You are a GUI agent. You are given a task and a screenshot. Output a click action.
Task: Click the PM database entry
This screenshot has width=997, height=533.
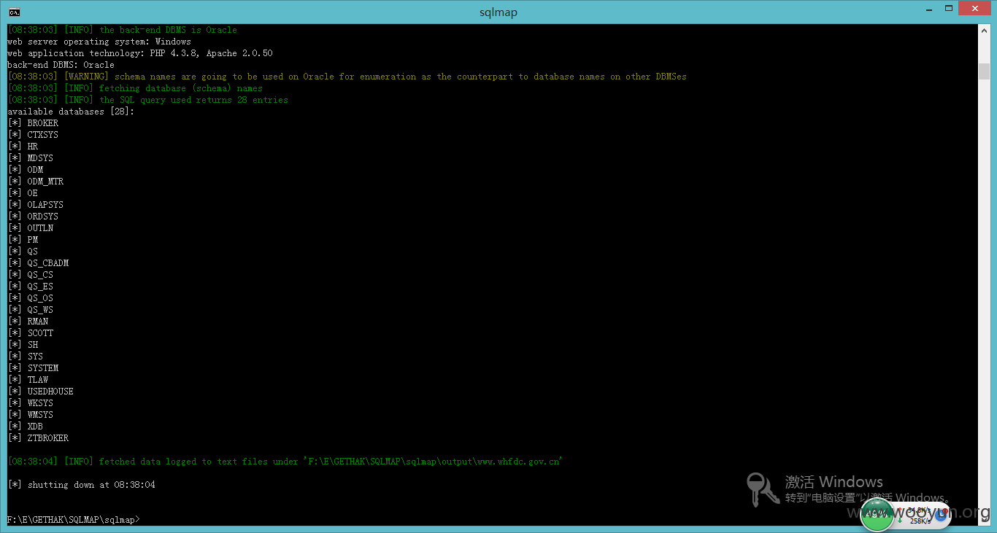click(23, 240)
